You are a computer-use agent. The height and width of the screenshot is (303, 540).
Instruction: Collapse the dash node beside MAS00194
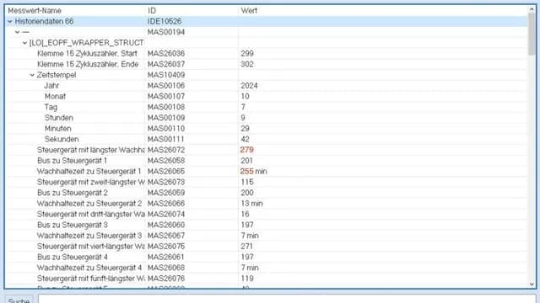pyautogui.click(x=17, y=32)
